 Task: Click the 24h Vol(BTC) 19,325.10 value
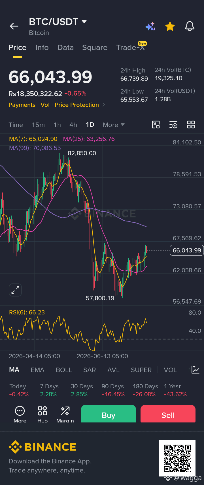(x=169, y=78)
